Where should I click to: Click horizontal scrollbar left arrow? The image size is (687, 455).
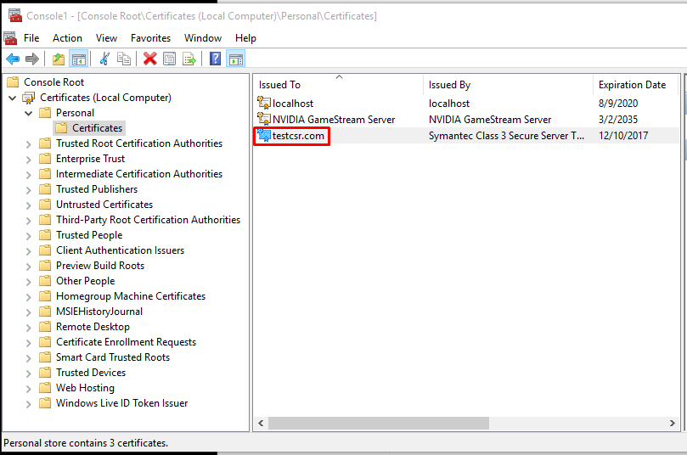pos(262,423)
